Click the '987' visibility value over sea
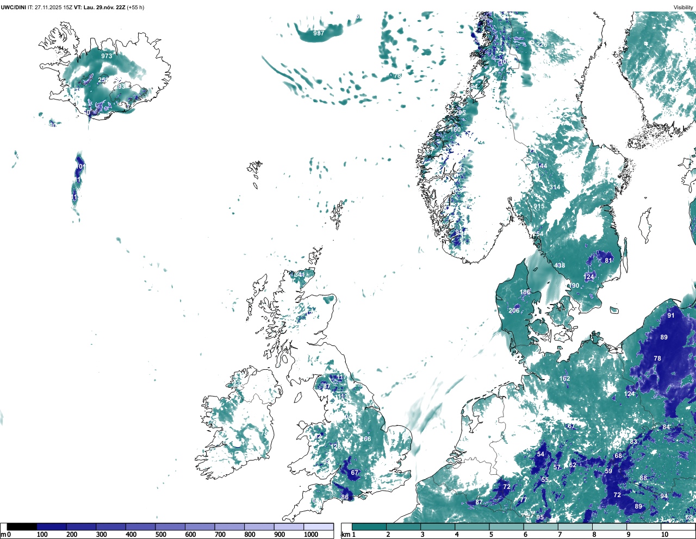The width and height of the screenshot is (696, 539). point(319,33)
